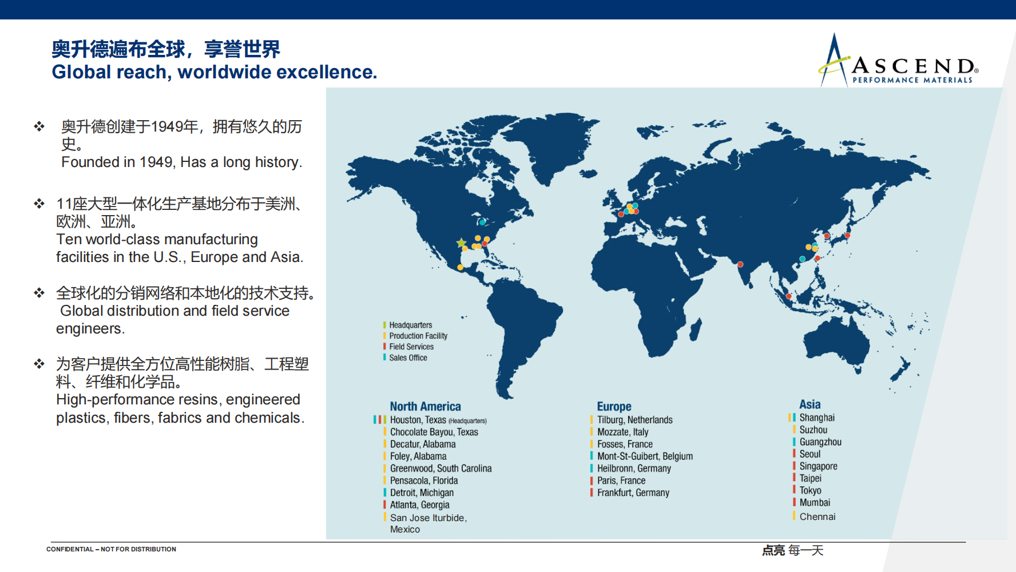Click the diamond bullet beside Founded in 1949

point(39,126)
